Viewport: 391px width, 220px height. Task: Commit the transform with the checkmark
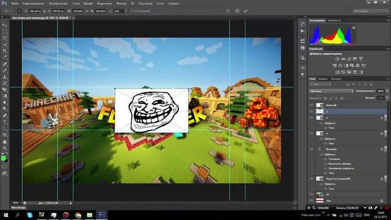click(x=246, y=11)
